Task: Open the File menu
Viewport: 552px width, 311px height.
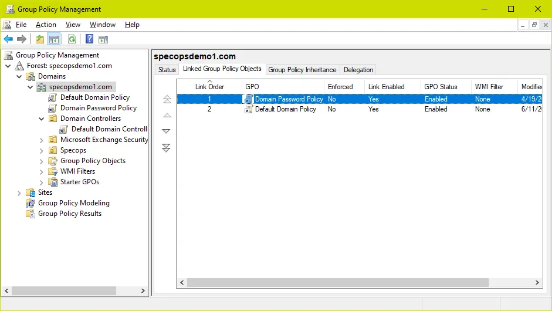Action: click(21, 25)
